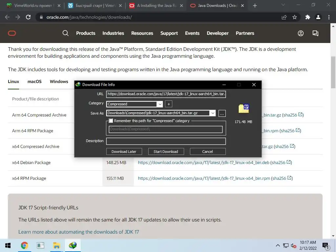Open the Oracle site search magnifier
The width and height of the screenshot is (336, 252).
pyautogui.click(x=66, y=33)
